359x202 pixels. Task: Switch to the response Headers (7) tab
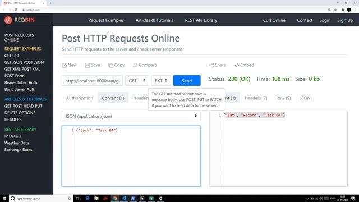coord(256,98)
